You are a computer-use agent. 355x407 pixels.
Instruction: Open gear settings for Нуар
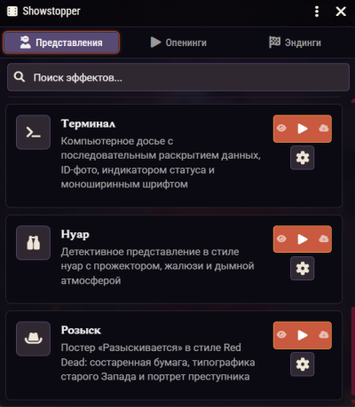303,269
